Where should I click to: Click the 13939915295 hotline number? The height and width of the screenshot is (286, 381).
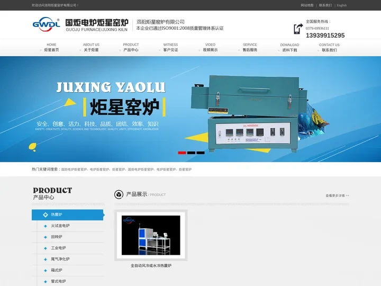(325, 35)
